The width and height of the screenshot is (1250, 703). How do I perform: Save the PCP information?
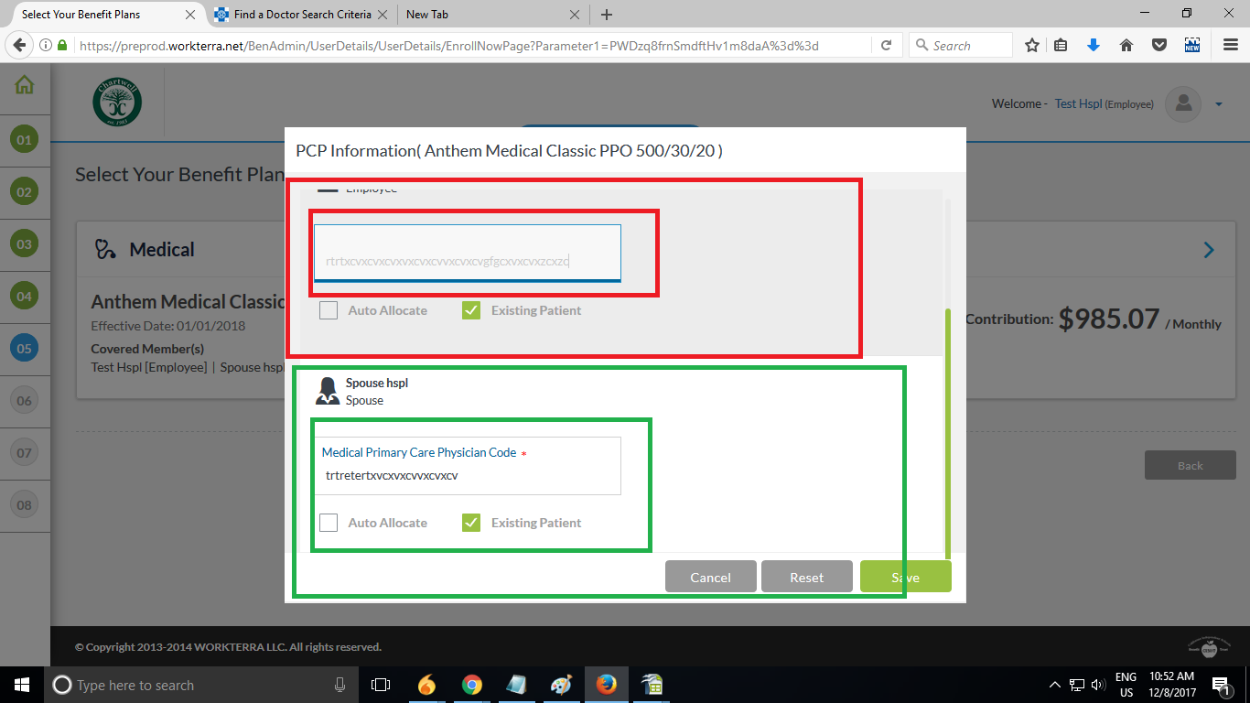click(x=904, y=576)
